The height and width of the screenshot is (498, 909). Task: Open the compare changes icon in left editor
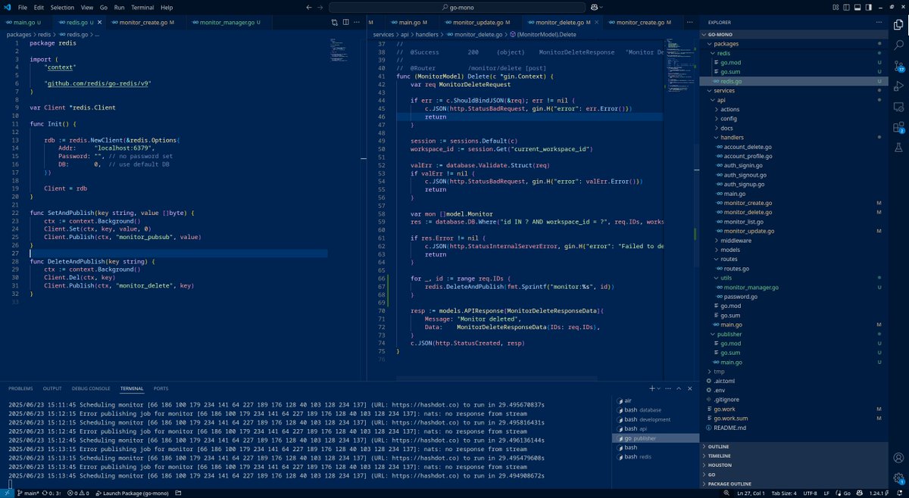pyautogui.click(x=334, y=23)
